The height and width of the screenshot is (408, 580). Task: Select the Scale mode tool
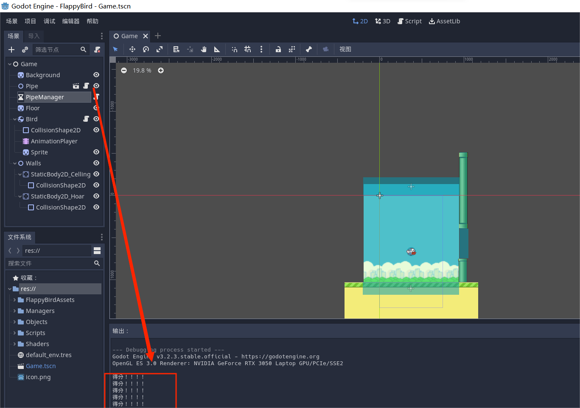(160, 49)
